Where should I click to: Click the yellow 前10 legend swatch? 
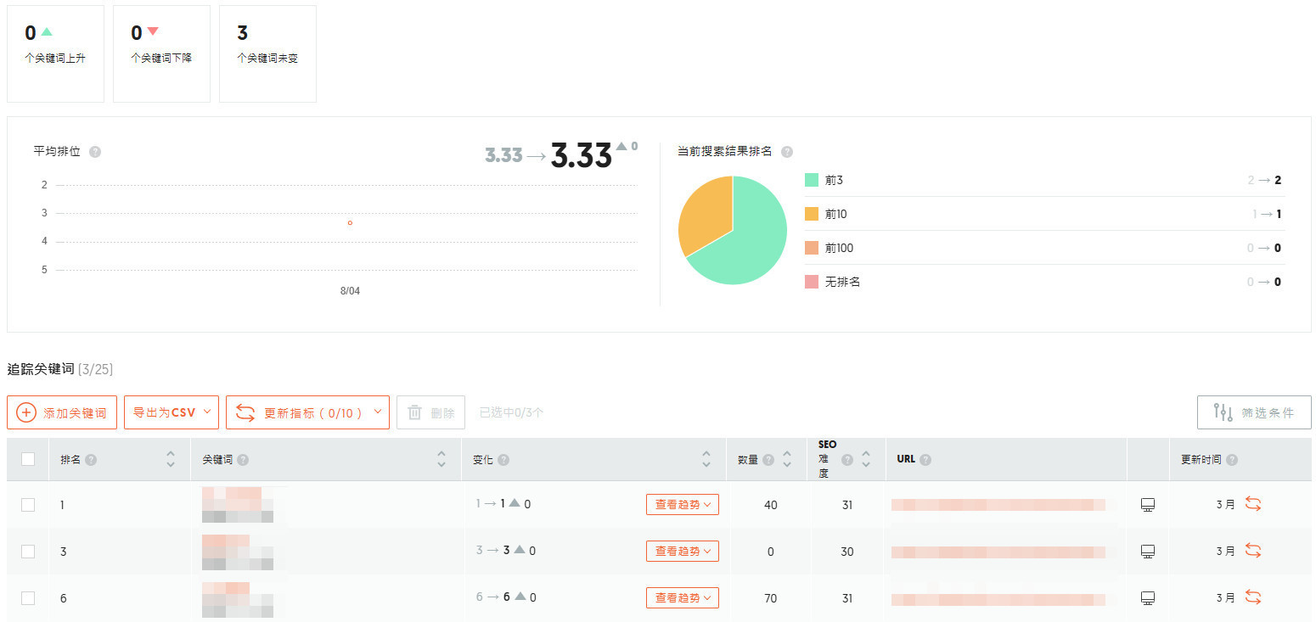click(x=812, y=214)
